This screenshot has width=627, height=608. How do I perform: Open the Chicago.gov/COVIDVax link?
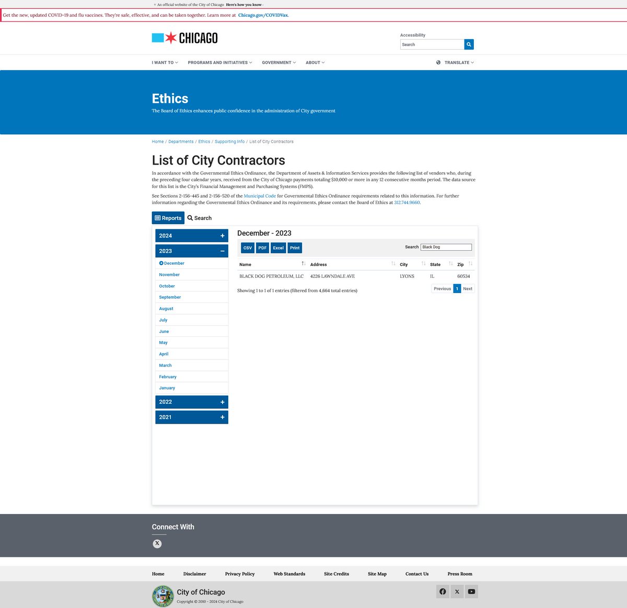263,15
